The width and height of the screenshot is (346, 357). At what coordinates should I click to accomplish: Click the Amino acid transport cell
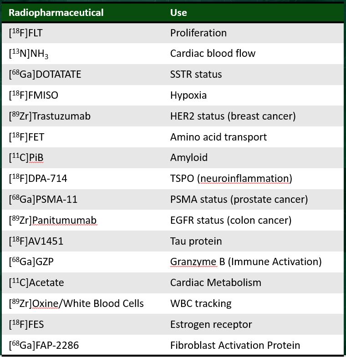[219, 137]
